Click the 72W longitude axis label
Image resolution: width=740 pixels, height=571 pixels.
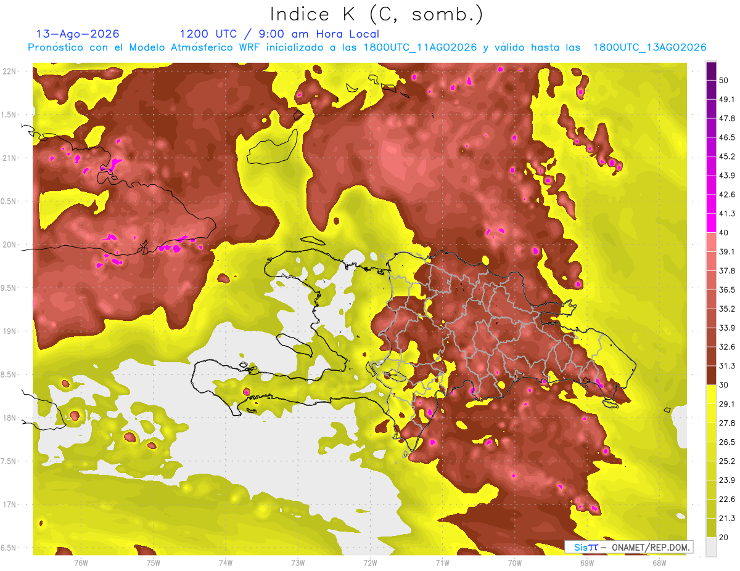point(370,562)
